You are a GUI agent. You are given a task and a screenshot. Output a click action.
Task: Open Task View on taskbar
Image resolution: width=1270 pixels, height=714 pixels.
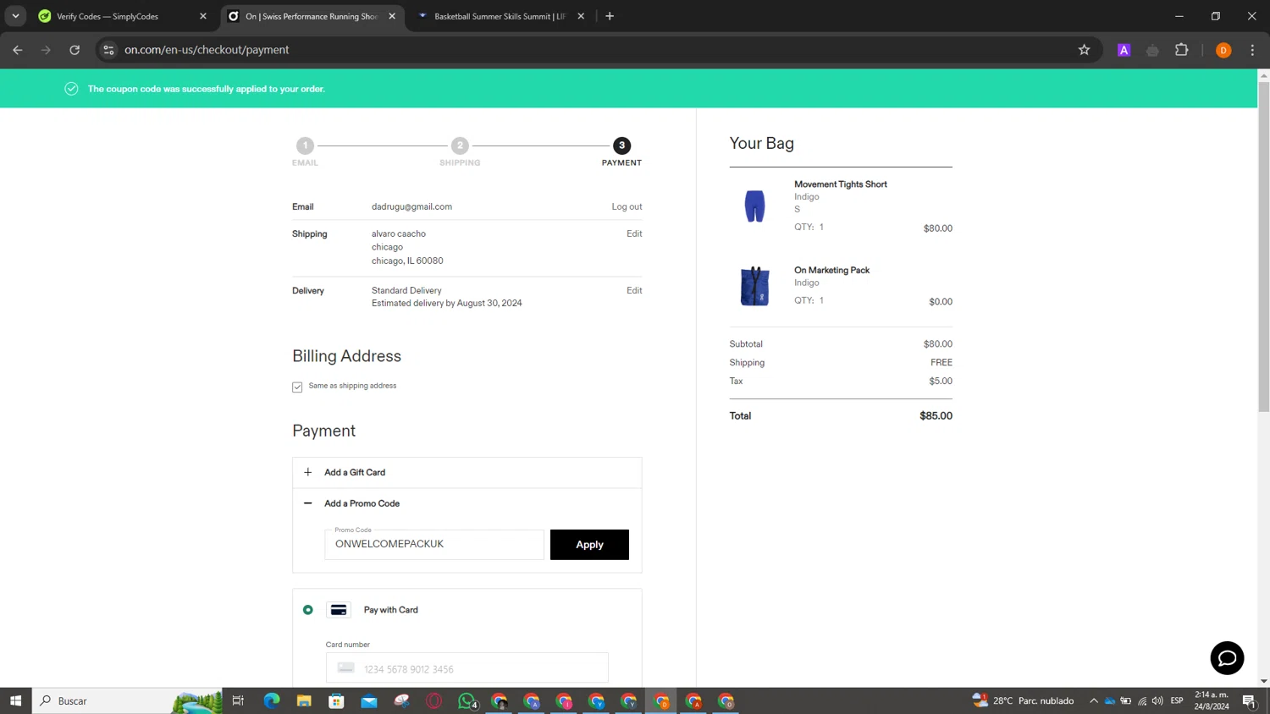coord(238,700)
